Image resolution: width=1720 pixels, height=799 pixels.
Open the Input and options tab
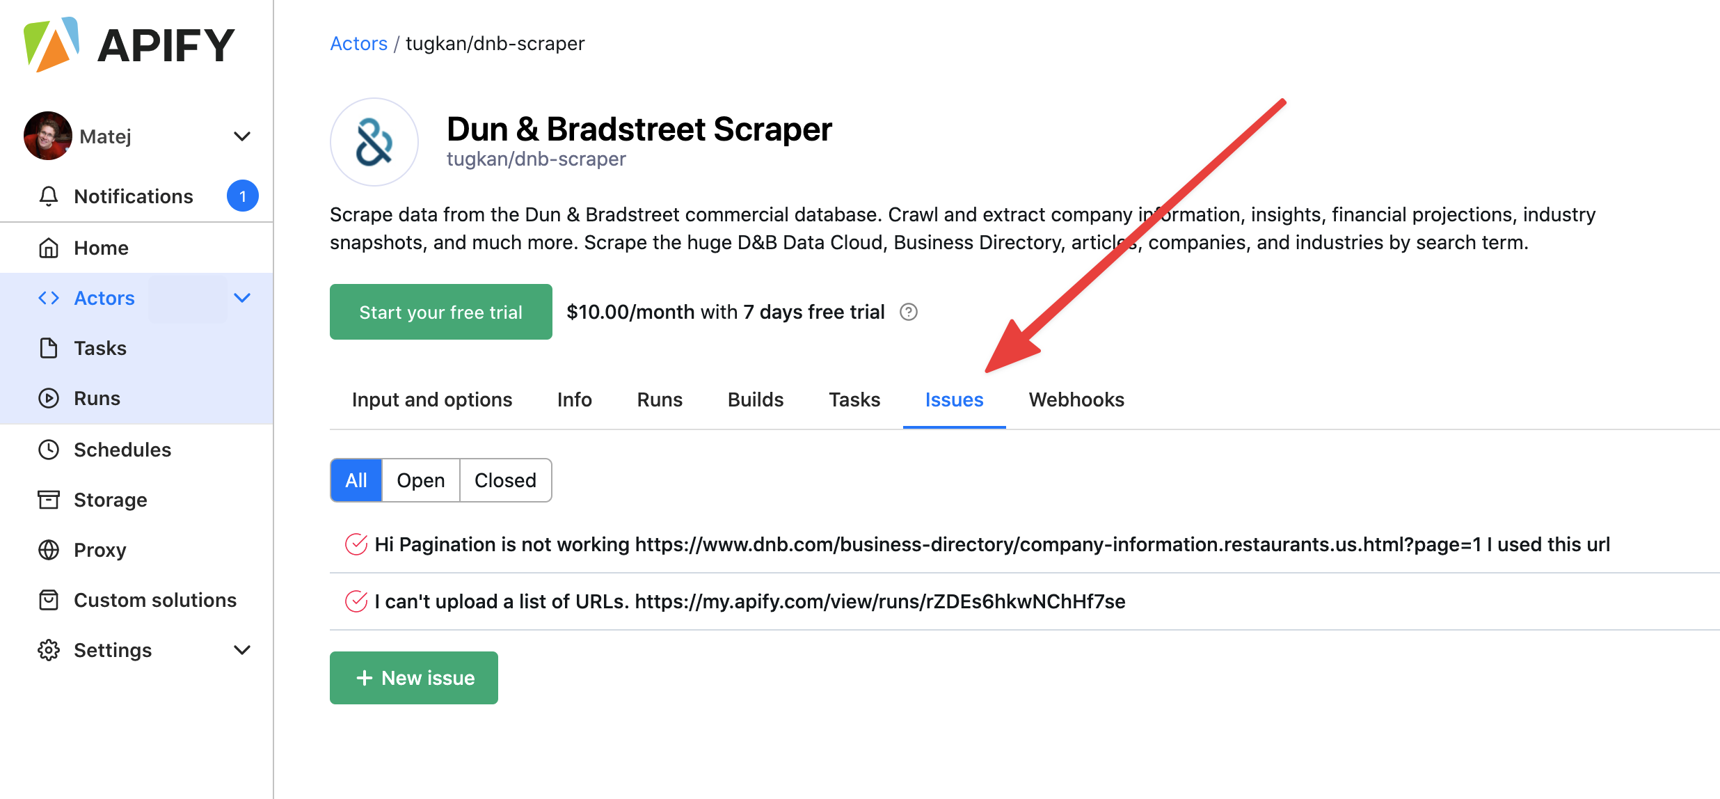[432, 399]
